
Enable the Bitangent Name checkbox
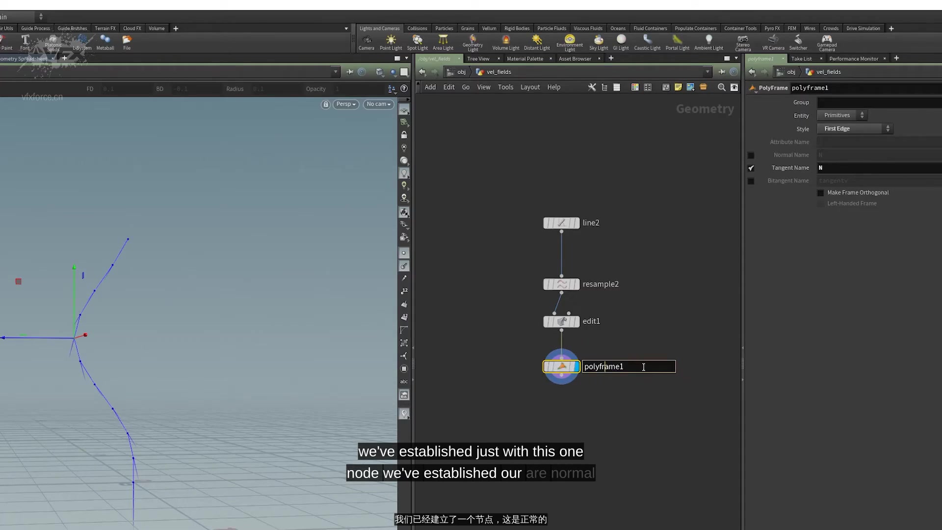pyautogui.click(x=752, y=181)
